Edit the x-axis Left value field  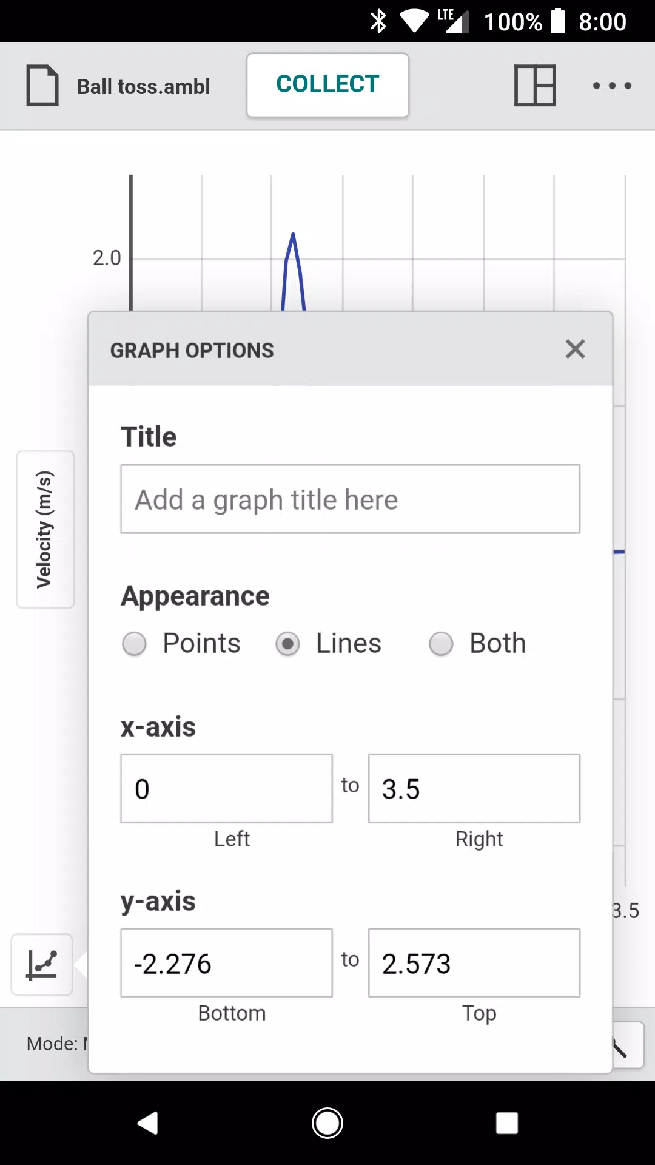point(227,789)
